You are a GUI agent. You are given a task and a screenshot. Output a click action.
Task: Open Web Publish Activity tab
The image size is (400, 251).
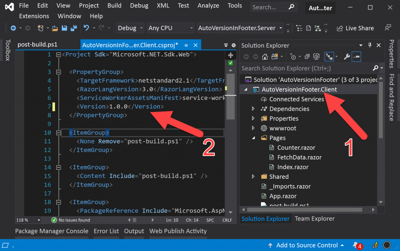(x=178, y=231)
